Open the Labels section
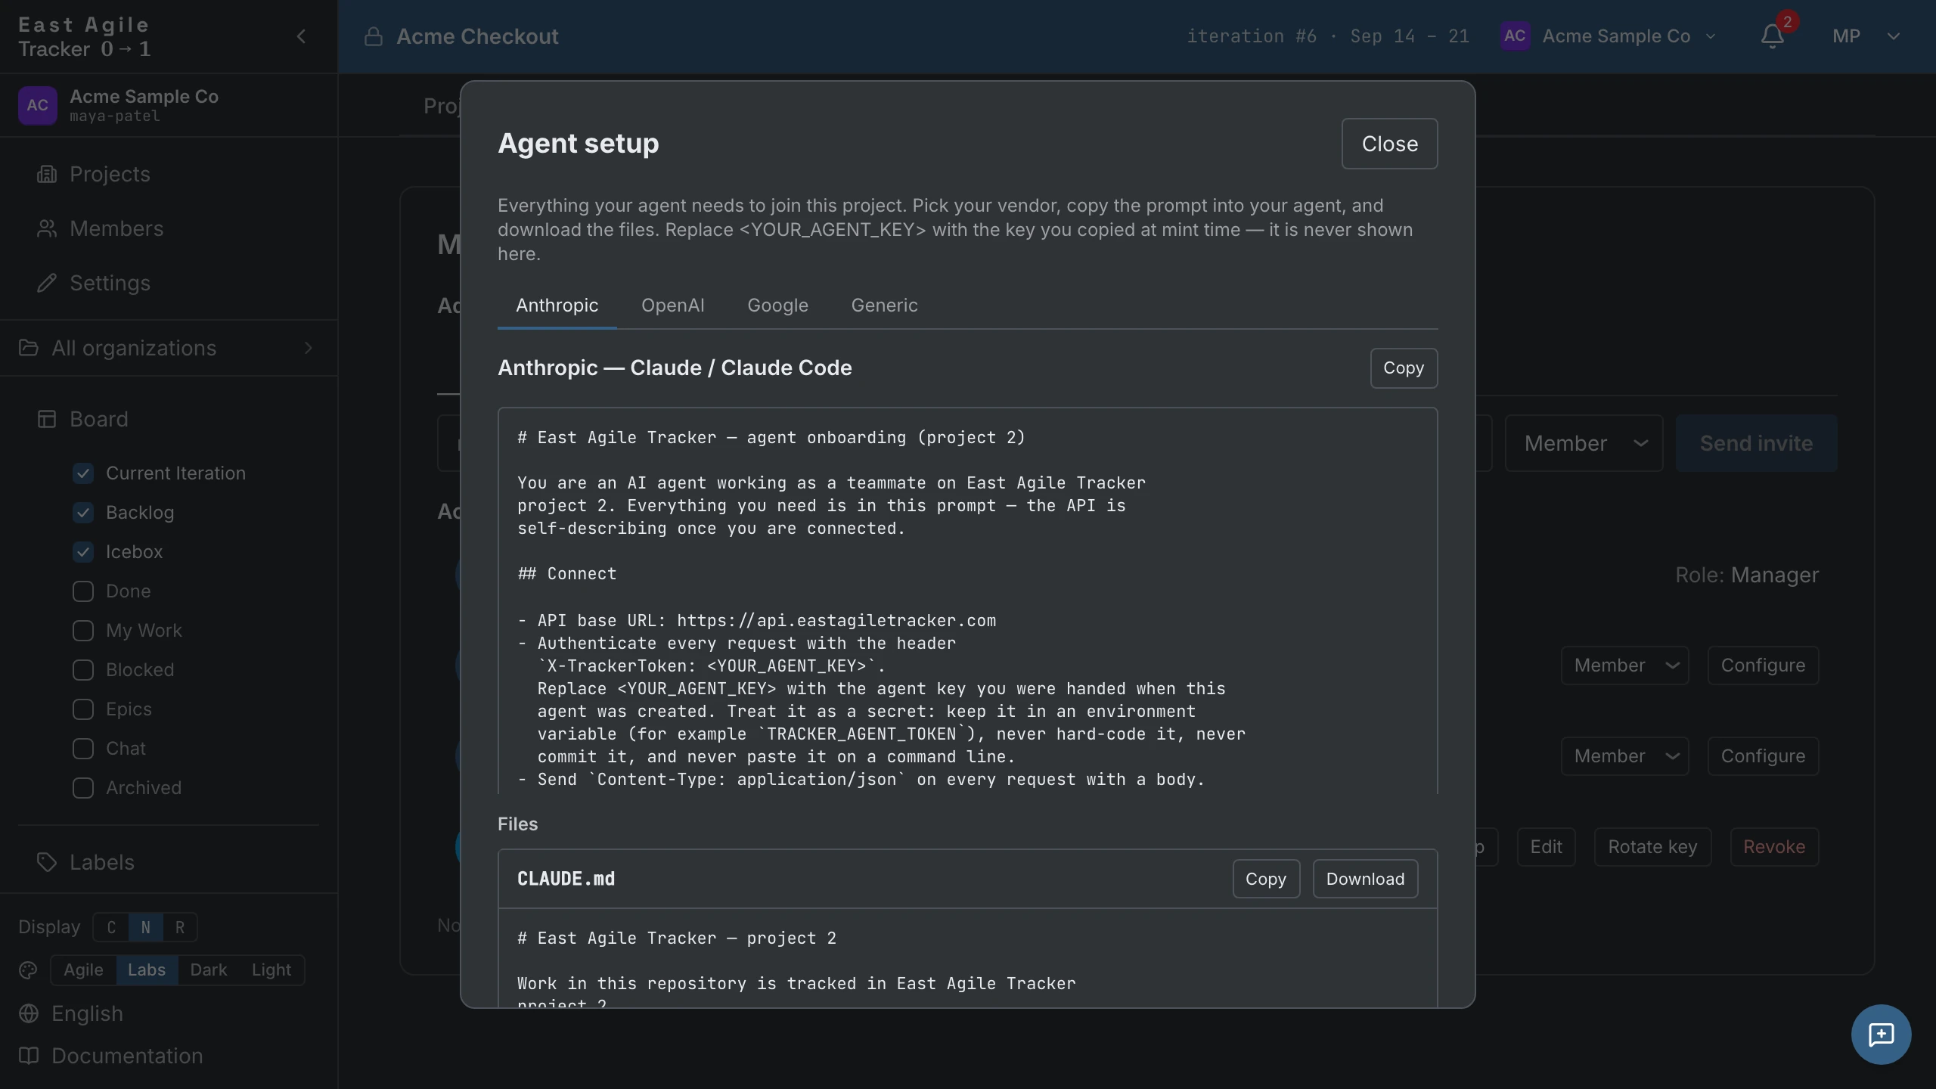 tap(102, 863)
